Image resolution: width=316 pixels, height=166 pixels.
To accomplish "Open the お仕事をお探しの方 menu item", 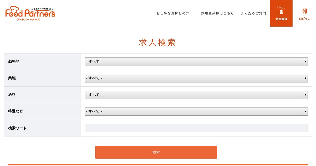I will 173,13.
